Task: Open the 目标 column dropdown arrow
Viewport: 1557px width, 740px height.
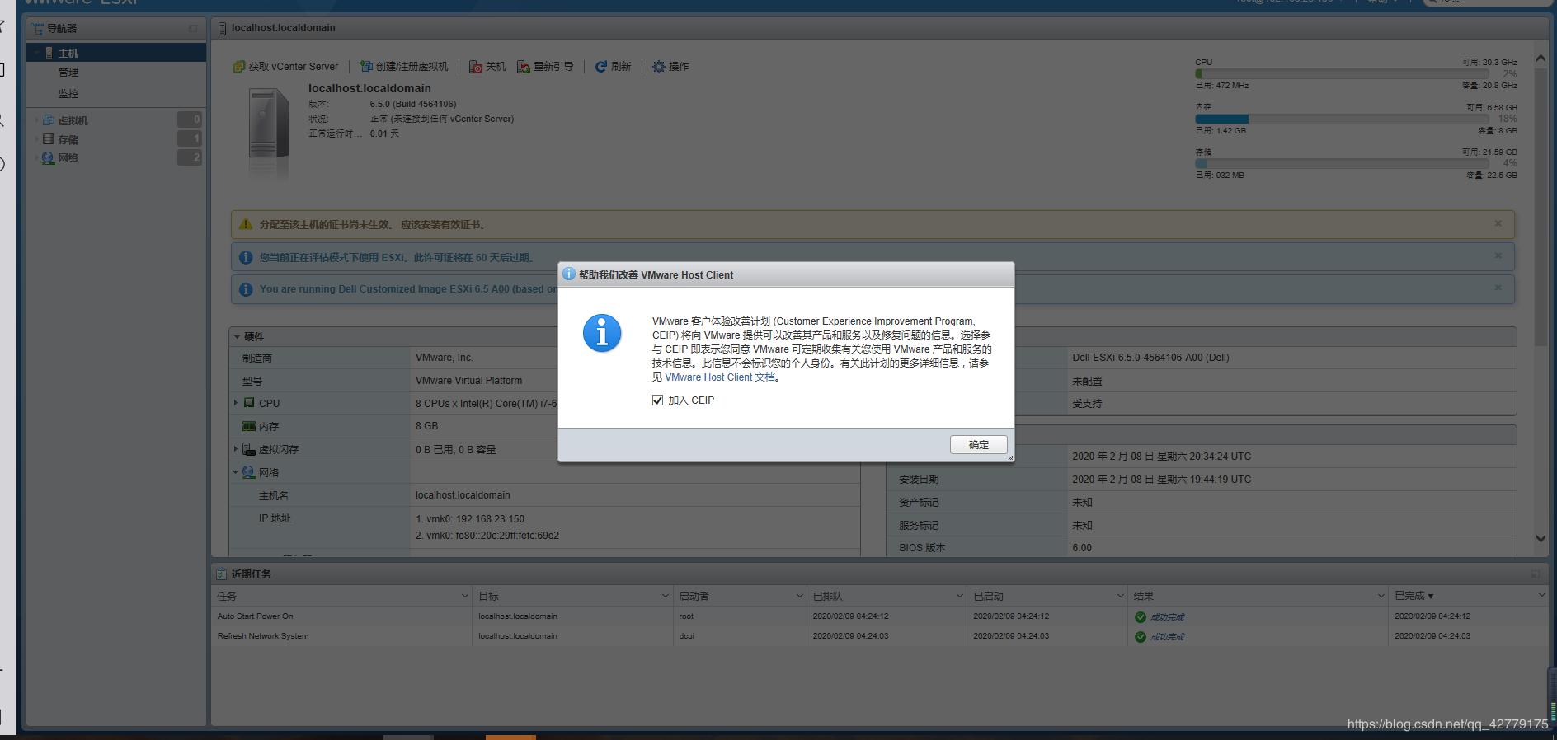Action: (x=666, y=596)
